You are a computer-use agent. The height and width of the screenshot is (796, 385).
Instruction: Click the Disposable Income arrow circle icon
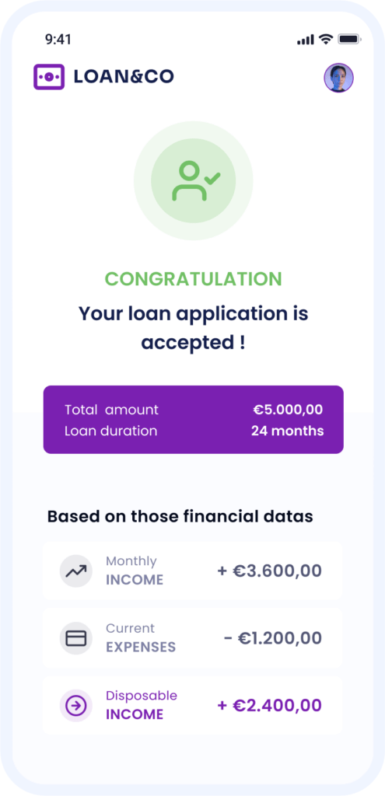[x=76, y=706]
